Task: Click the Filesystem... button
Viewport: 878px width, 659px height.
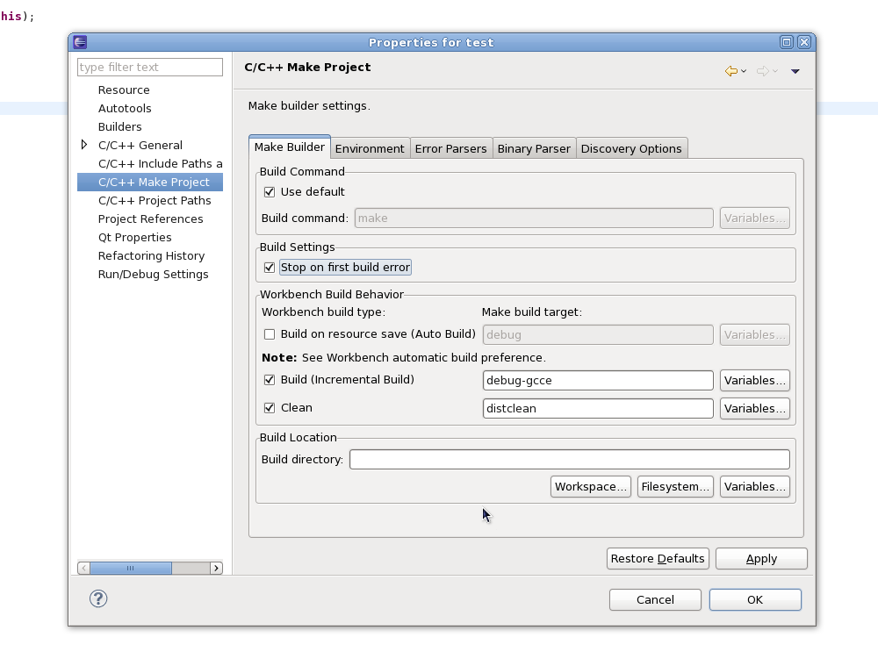Action: [675, 486]
